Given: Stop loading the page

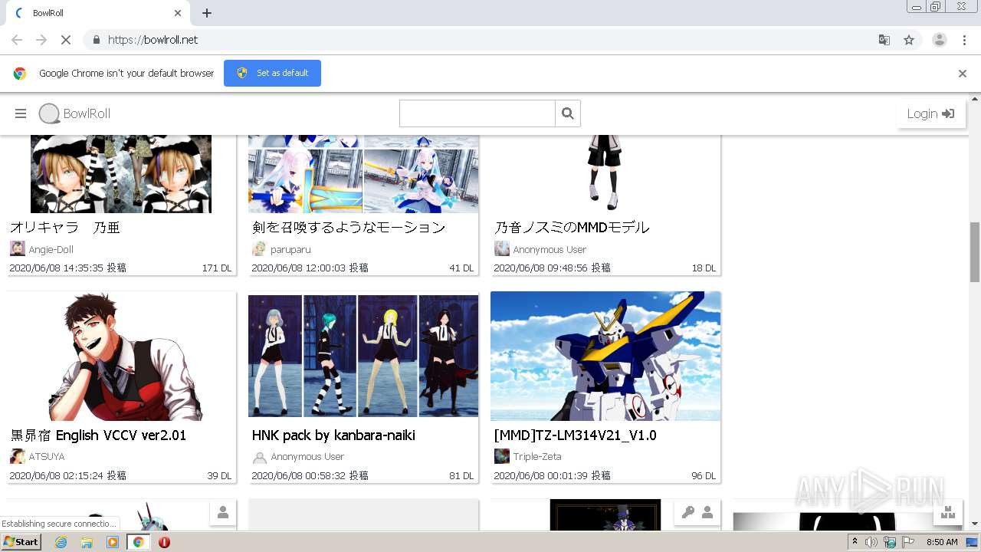Looking at the screenshot, I should [65, 40].
